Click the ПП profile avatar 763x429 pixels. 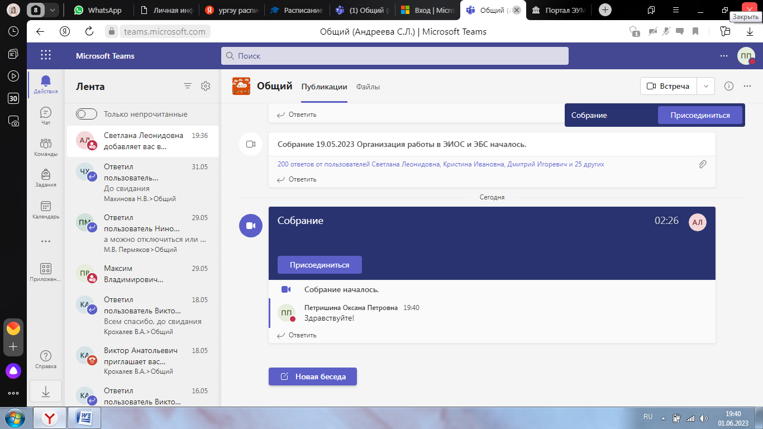tap(746, 56)
